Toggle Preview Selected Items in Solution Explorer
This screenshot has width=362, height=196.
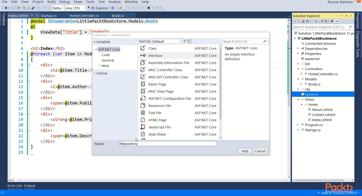(336, 21)
